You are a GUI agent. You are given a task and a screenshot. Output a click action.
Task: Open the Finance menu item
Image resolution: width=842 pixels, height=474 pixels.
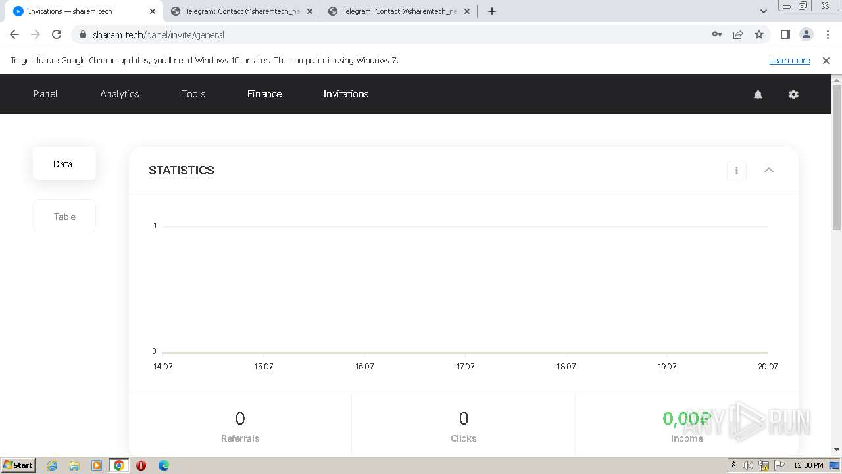264,94
